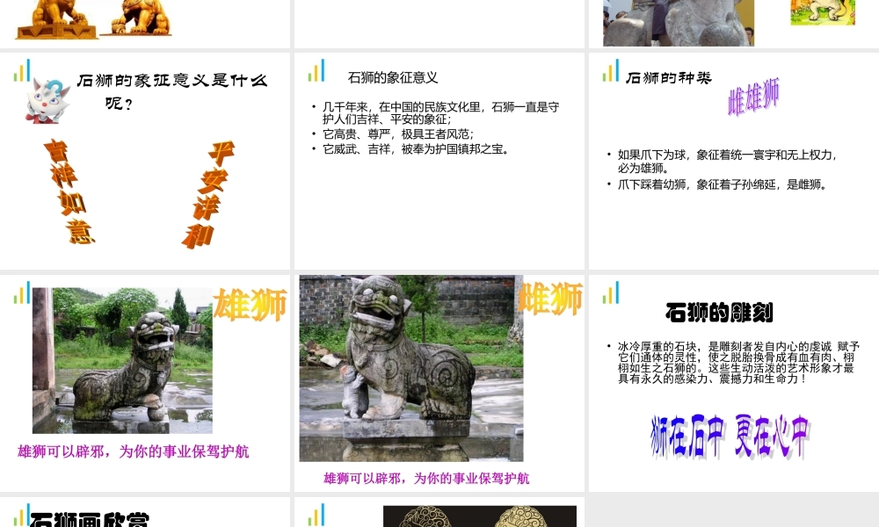Select the slide with two golden lion statues
Image resolution: width=879 pixels, height=527 pixels.
[x=145, y=24]
